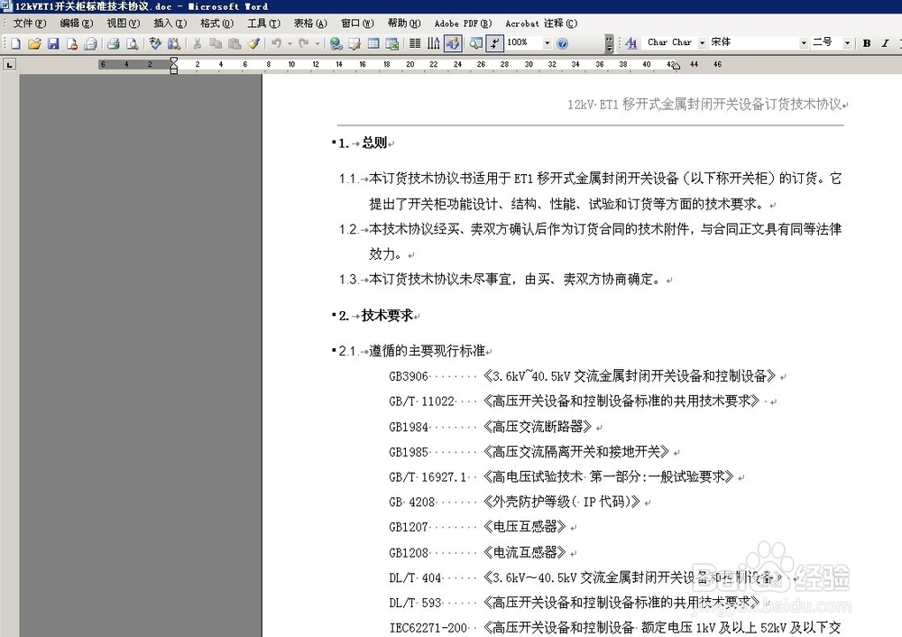Click the Columns icon
Screen dimensions: 902x637
coord(415,43)
